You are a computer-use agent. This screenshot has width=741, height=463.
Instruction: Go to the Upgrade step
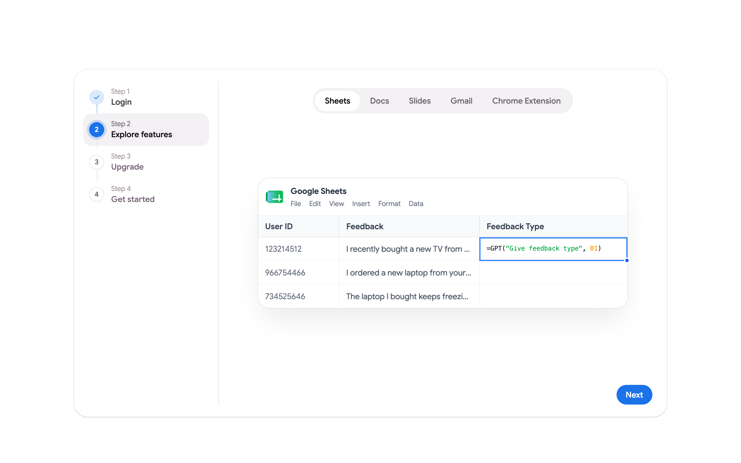[146, 162]
